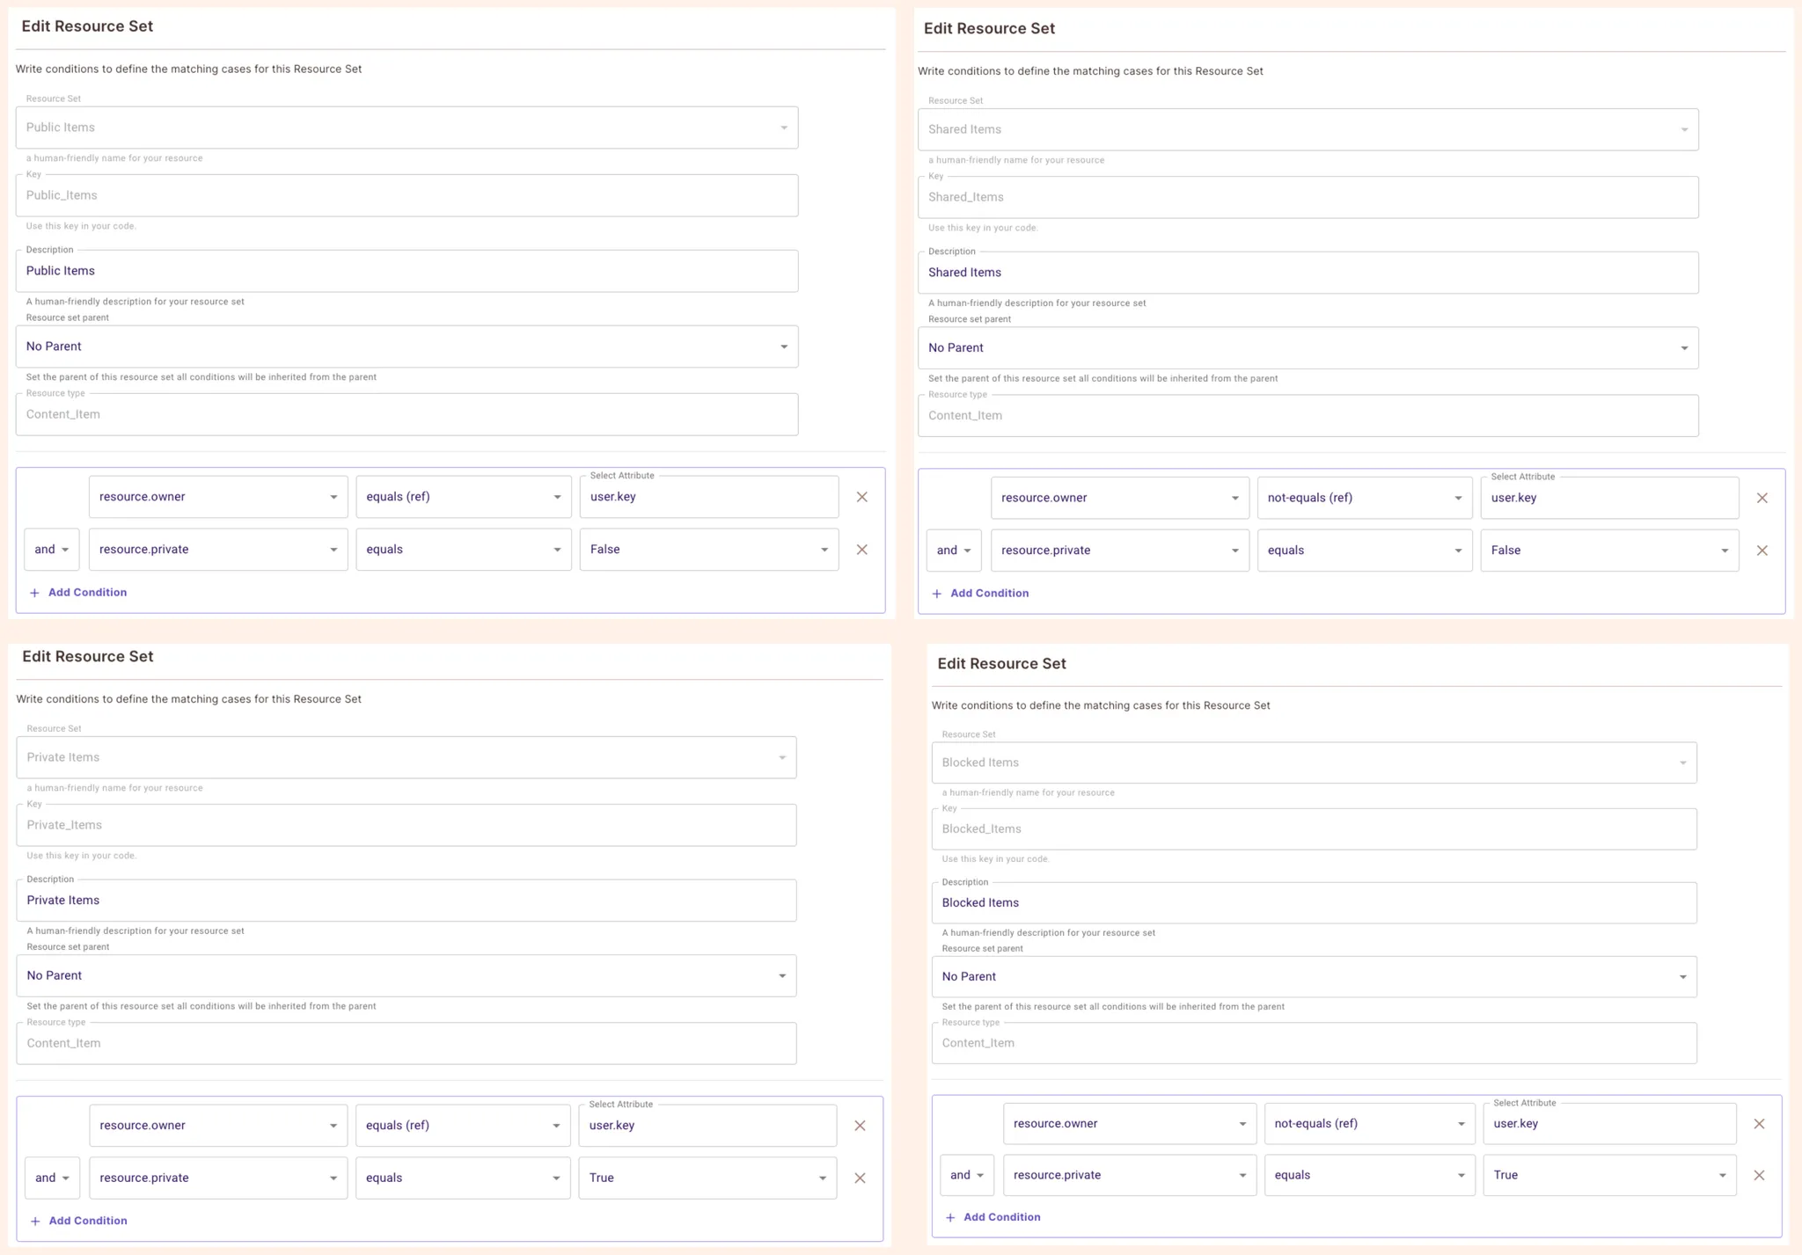Remove the resource.owner condition in Shared Items
Screen dimensions: 1802x1255
tap(1763, 498)
